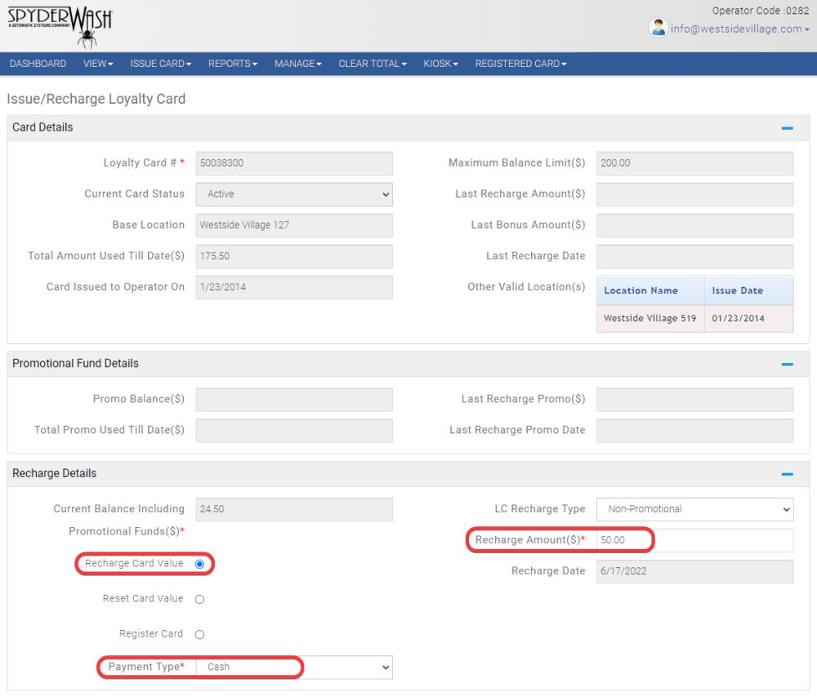Collapse the Promotional Fund Details section
This screenshot has height=697, width=817.
point(788,364)
